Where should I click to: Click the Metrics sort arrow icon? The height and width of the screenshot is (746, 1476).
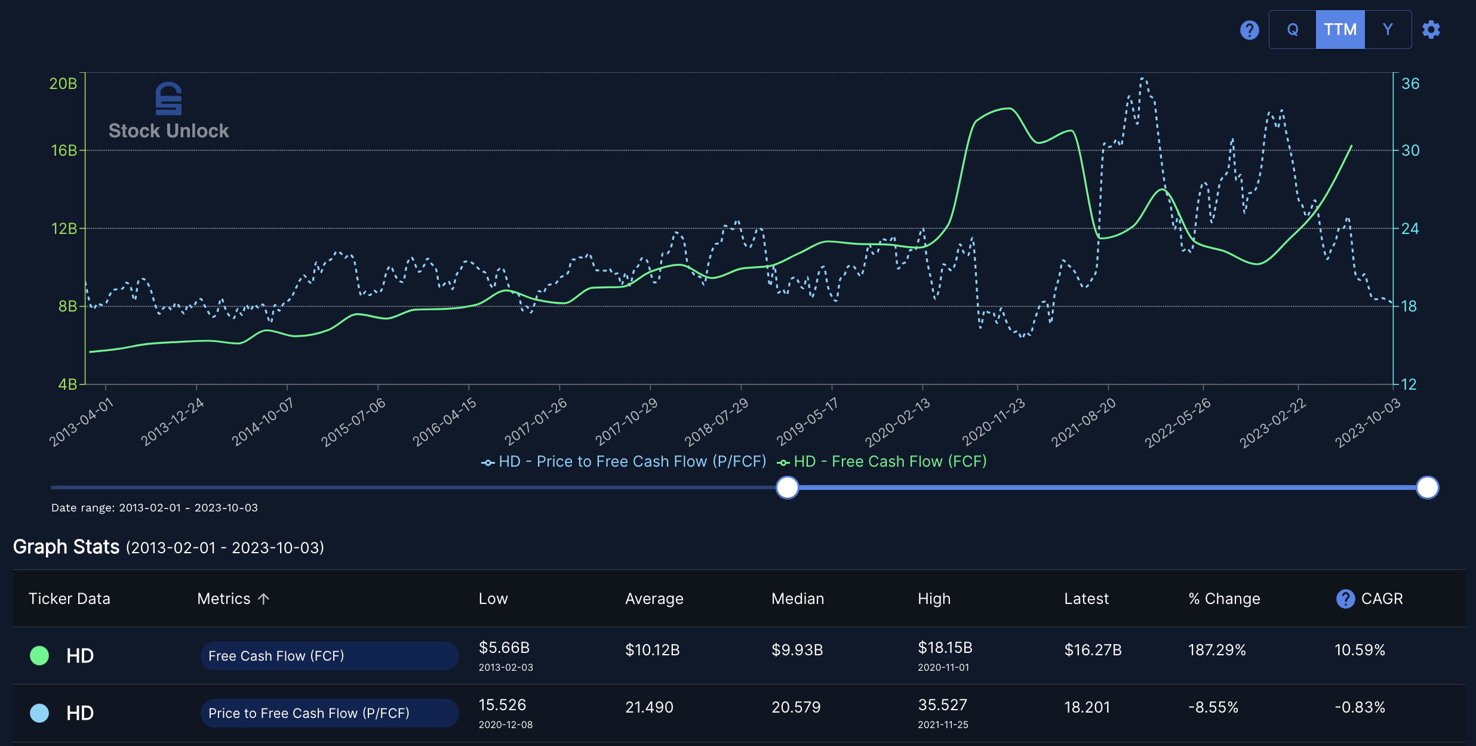264,599
